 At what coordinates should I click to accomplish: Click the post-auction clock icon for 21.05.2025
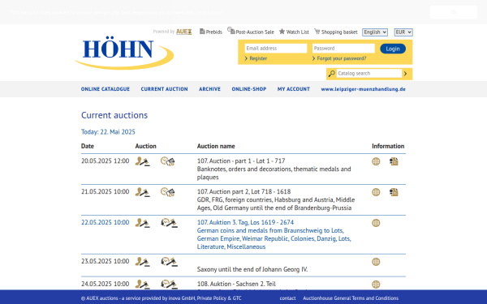point(167,192)
